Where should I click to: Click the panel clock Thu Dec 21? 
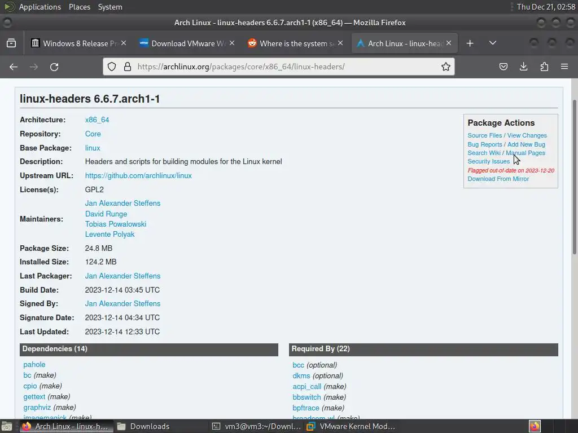pos(546,7)
